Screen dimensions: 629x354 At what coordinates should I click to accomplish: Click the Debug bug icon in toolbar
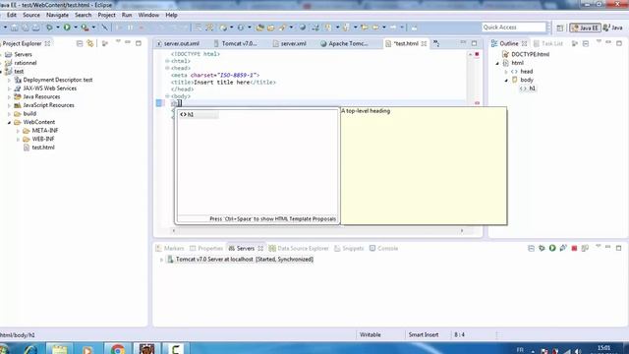pyautogui.click(x=49, y=28)
